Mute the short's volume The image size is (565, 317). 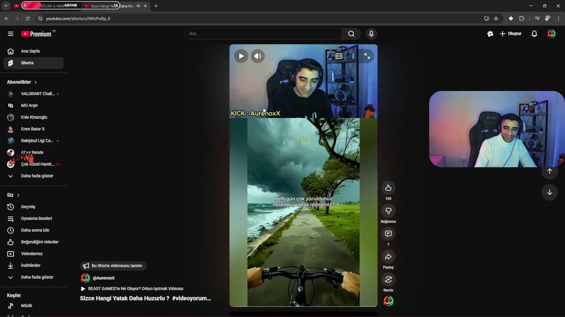click(x=258, y=56)
